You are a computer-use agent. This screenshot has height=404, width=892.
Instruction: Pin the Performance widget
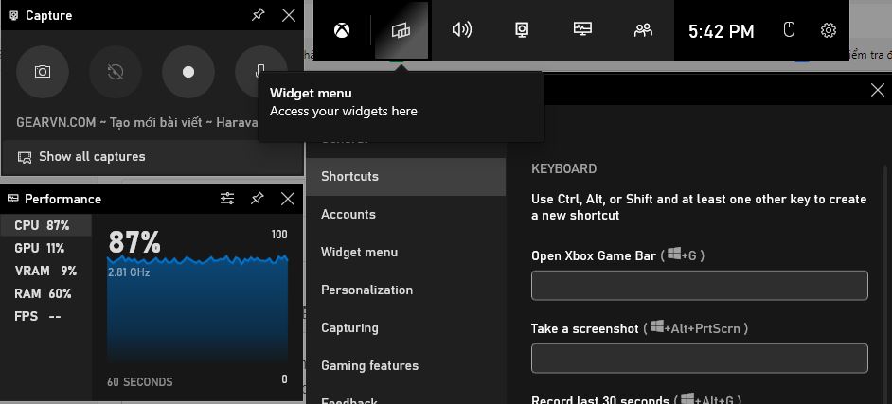(257, 199)
